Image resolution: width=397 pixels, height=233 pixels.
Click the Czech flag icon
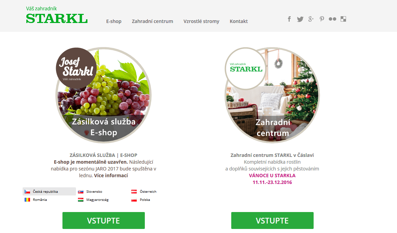(27, 192)
